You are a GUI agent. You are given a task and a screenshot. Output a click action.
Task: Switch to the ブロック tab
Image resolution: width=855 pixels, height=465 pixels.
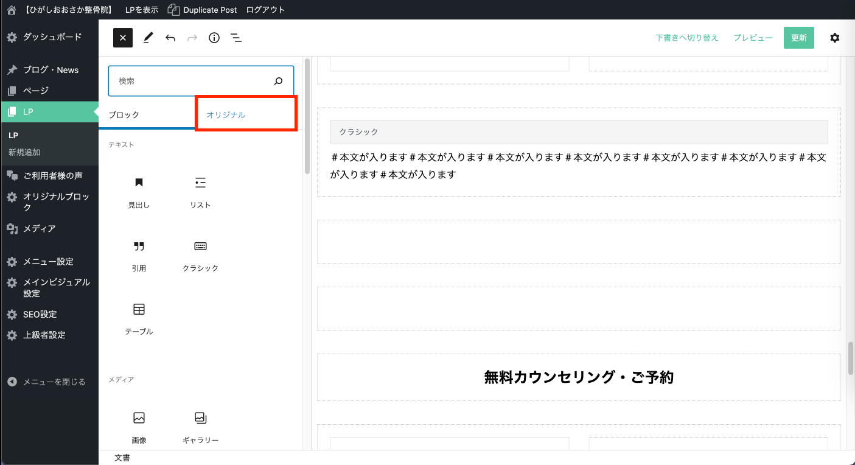[x=124, y=114]
